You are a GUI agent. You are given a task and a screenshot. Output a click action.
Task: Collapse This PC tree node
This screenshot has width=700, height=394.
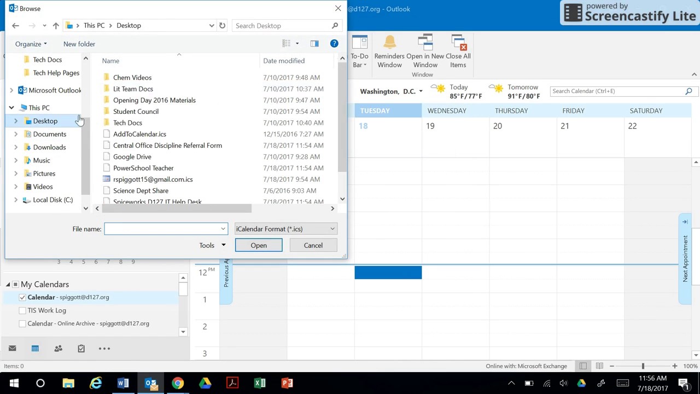click(x=11, y=108)
